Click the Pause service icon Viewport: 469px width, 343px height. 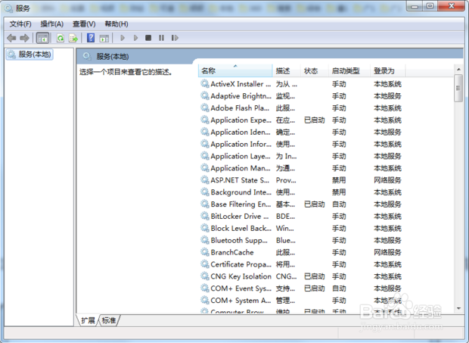point(162,38)
